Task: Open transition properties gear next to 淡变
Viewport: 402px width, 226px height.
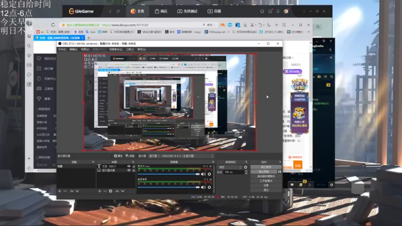Action: pyautogui.click(x=245, y=167)
